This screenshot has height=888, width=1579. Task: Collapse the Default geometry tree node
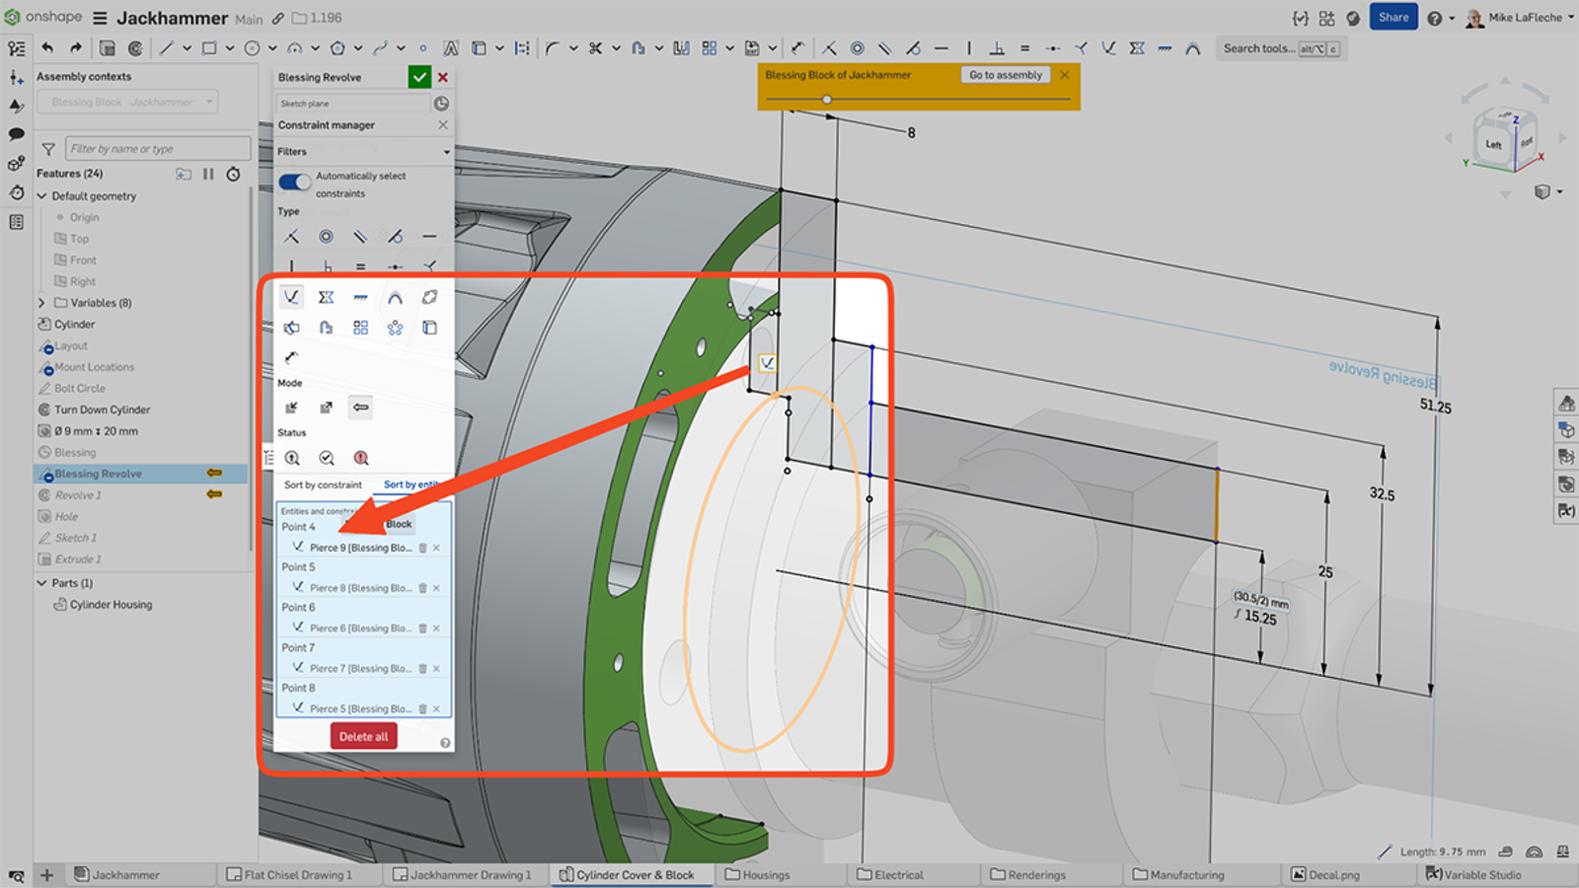coord(41,196)
